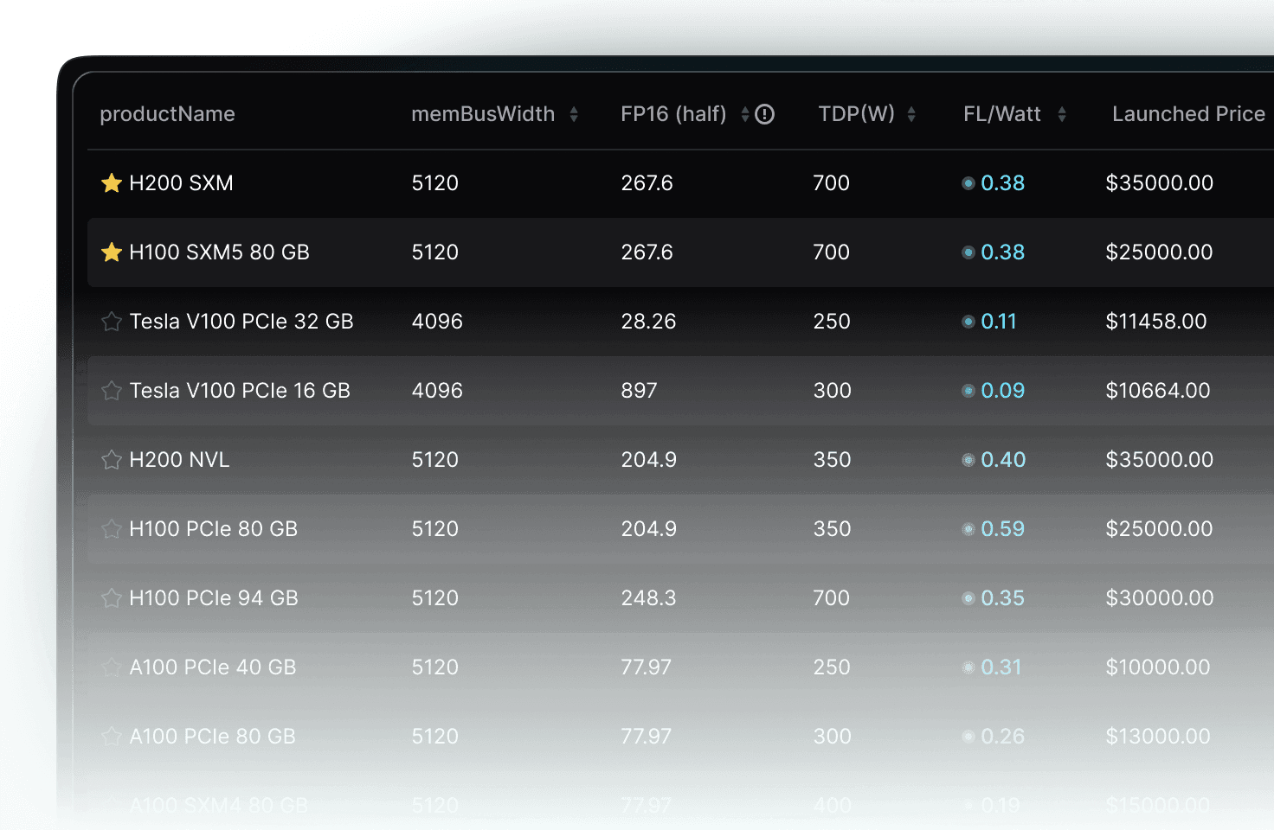Click memBusWidth 4096 in V100 32 GB row
Image resolution: width=1274 pixels, height=830 pixels.
click(437, 322)
